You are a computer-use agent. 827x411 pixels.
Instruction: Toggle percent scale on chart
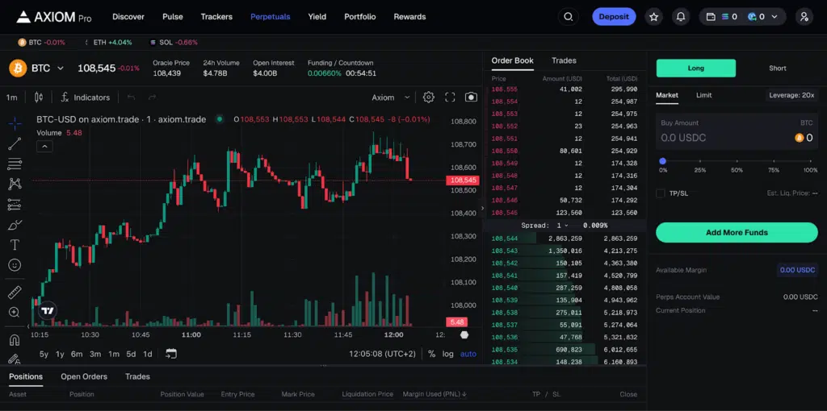pos(431,354)
